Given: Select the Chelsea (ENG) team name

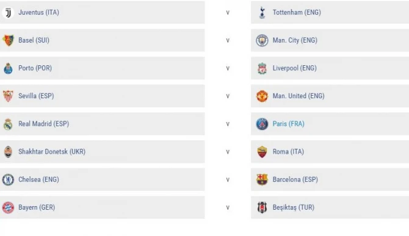Looking at the screenshot, I should (x=38, y=179).
